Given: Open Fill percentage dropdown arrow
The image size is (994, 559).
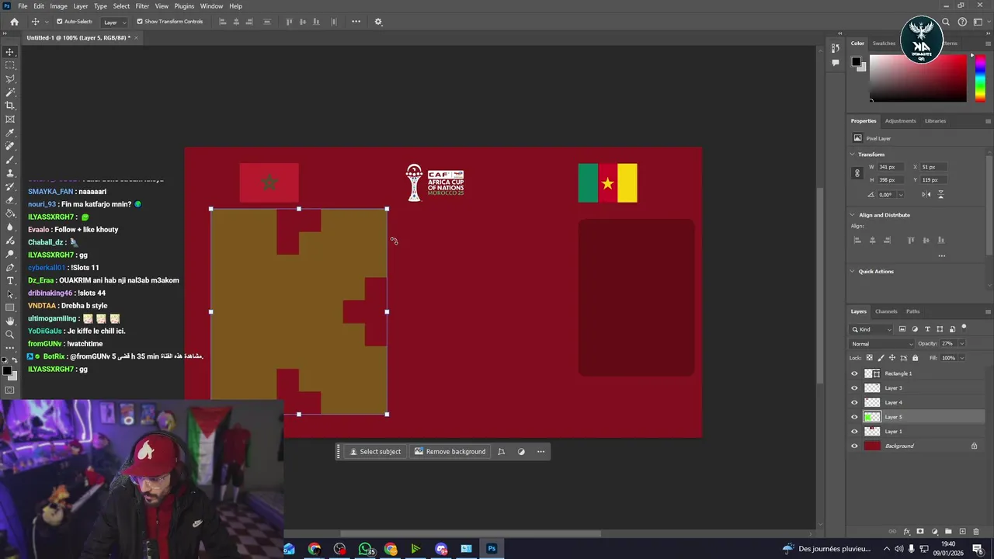Looking at the screenshot, I should click(961, 358).
